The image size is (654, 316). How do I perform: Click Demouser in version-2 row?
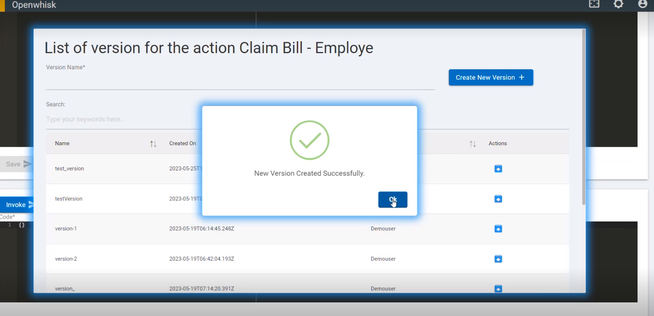coord(383,259)
